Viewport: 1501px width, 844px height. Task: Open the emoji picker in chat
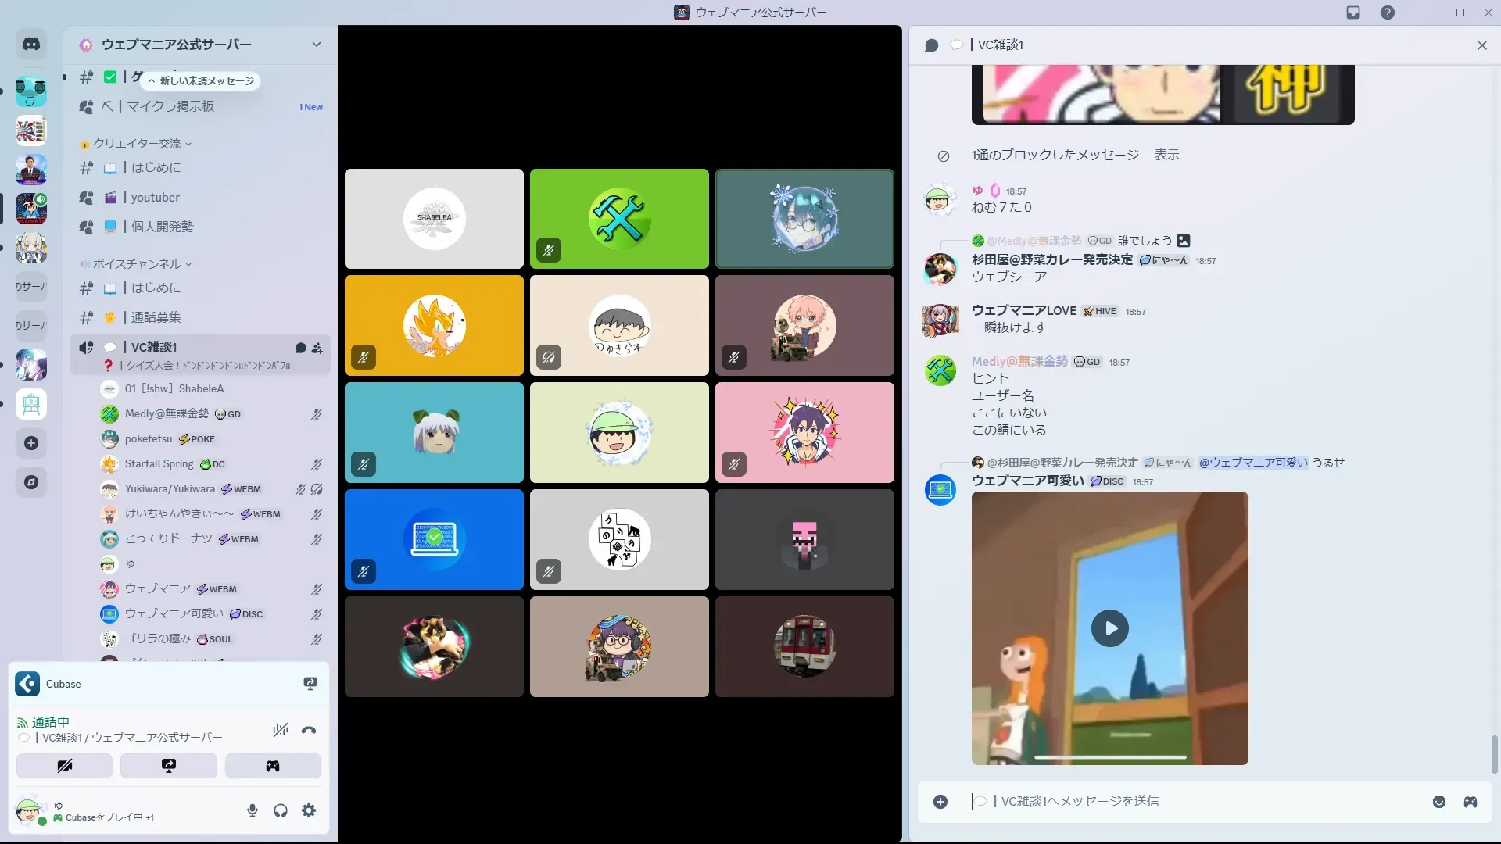click(1438, 802)
